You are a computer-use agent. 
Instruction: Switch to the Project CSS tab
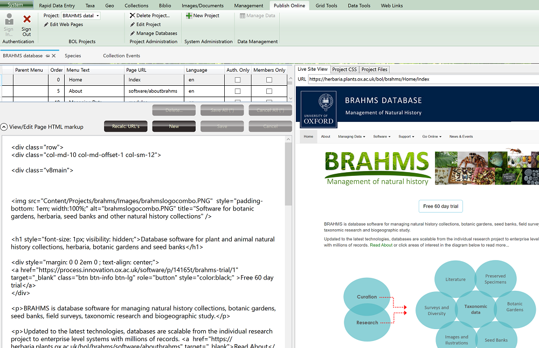344,70
